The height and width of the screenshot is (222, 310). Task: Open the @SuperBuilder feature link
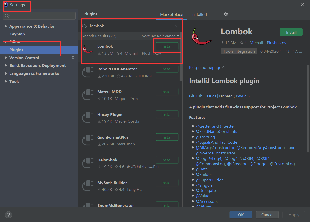click(x=209, y=180)
